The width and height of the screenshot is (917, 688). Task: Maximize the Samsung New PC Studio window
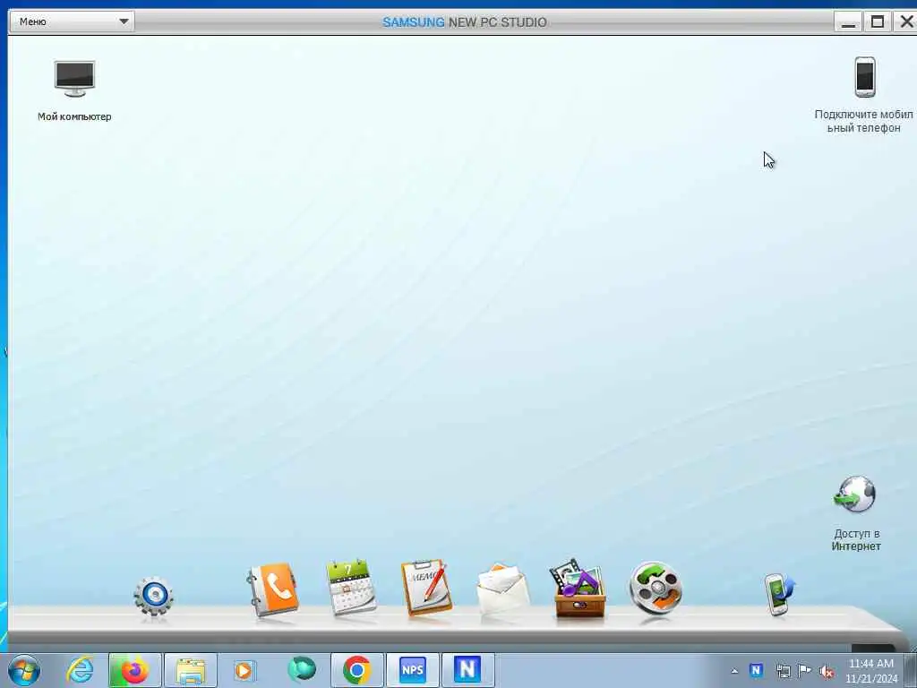point(878,21)
